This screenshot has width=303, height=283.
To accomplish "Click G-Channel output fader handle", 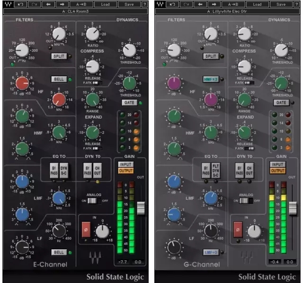I will (x=293, y=208).
